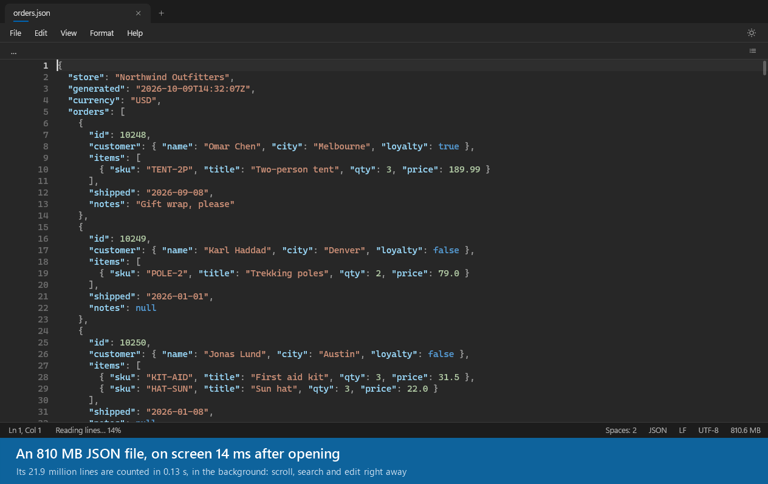Click the "Sun hat" title string
Viewport: 768px width, 484px height.
tap(274, 389)
